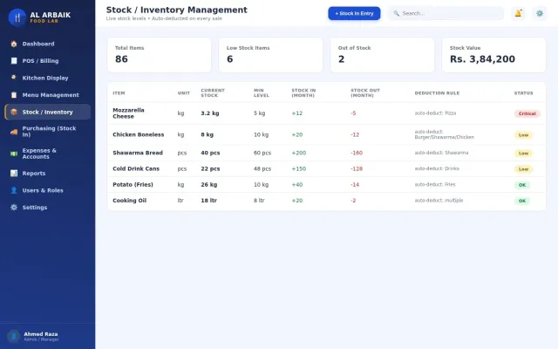Click auto-deduct: Pizza rule text

coord(435,113)
